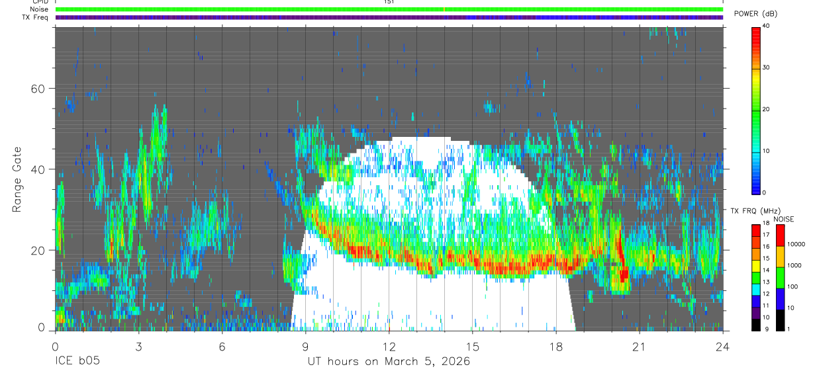Viewport: 813px width, 375px height.
Task: Click x-axis tick label '6'
Action: tap(222, 347)
